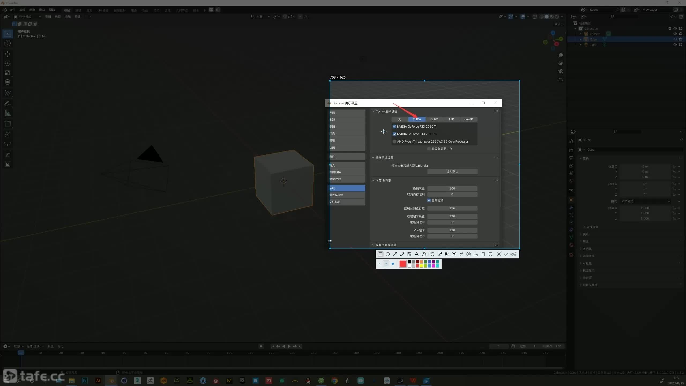Select the numbered marker tool

424,254
